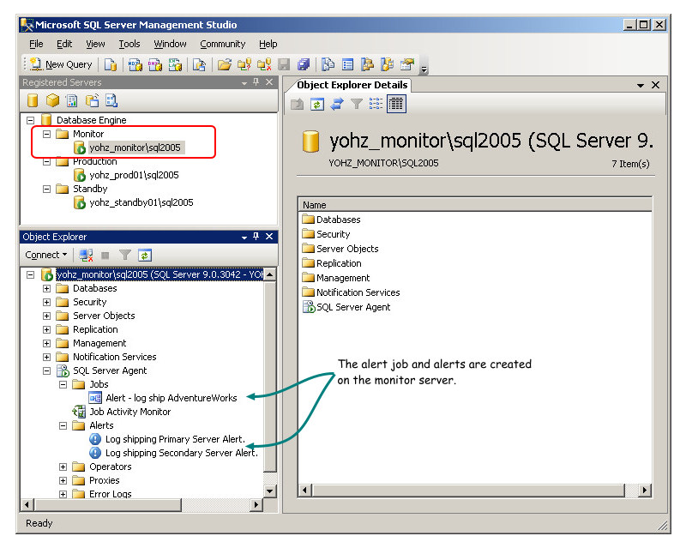Open Object Explorer window position dropdown arrow

244,238
